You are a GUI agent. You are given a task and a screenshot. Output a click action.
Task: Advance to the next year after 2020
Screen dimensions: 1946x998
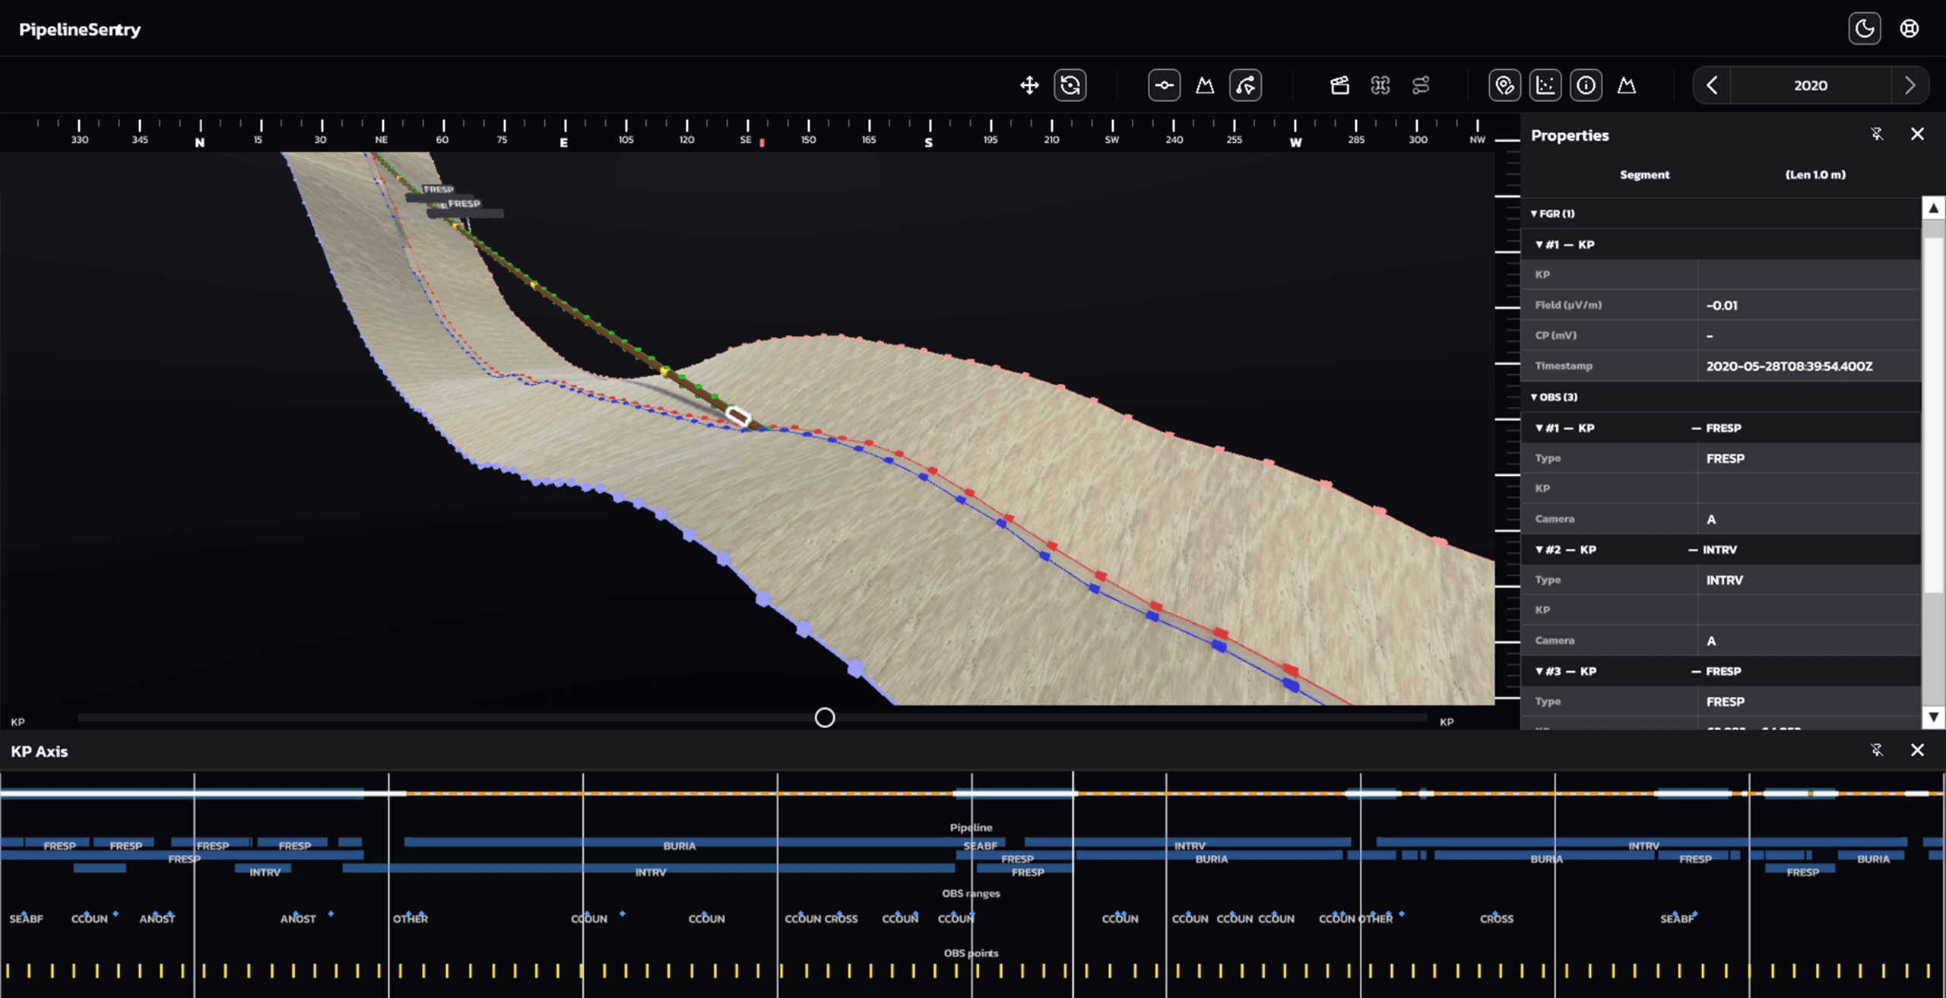coord(1910,85)
